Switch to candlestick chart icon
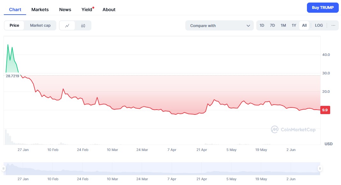 [x=83, y=26]
